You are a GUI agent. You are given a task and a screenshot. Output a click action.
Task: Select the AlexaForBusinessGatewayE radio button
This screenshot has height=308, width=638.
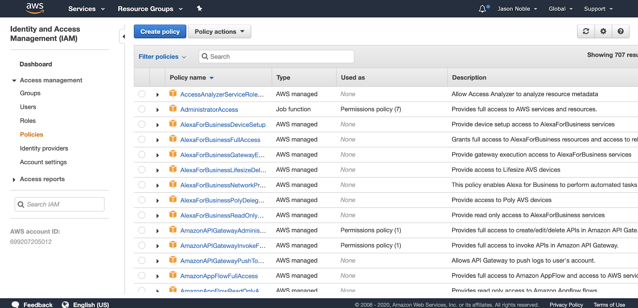pos(142,154)
